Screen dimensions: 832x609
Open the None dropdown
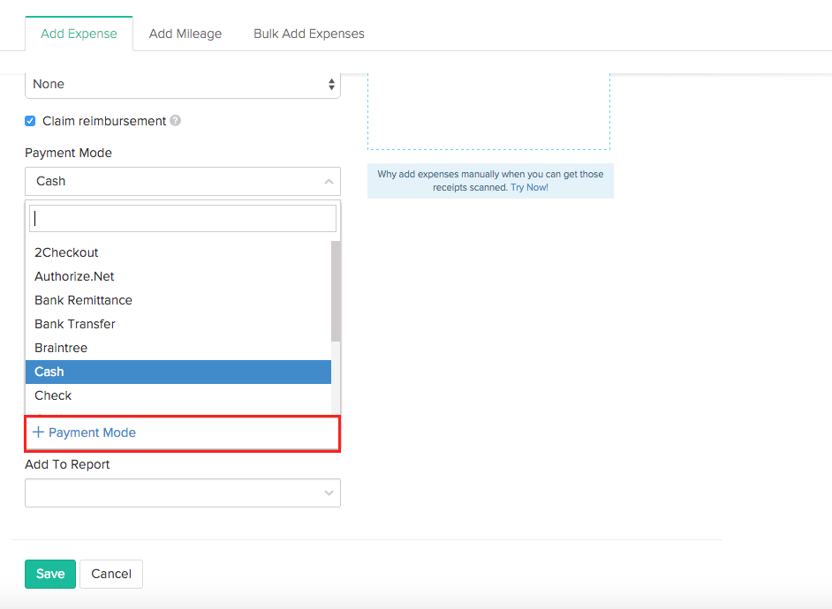pos(183,84)
